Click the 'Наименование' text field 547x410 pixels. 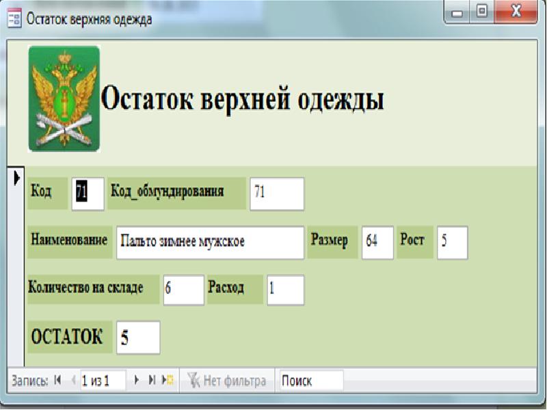209,243
